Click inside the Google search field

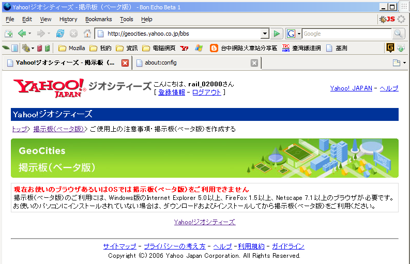click(346, 34)
